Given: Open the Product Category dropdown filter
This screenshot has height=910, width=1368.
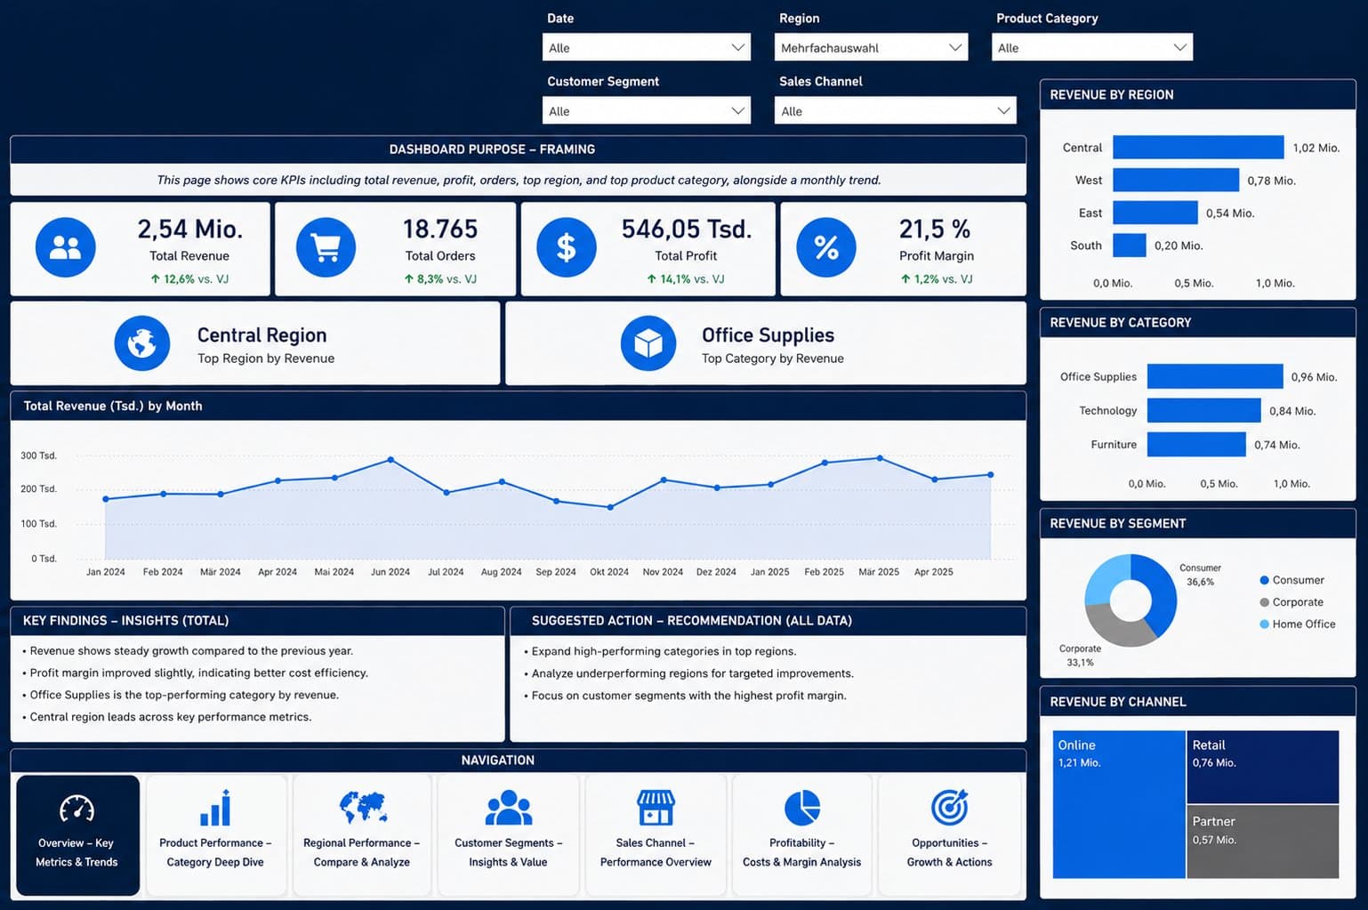Looking at the screenshot, I should (1092, 47).
